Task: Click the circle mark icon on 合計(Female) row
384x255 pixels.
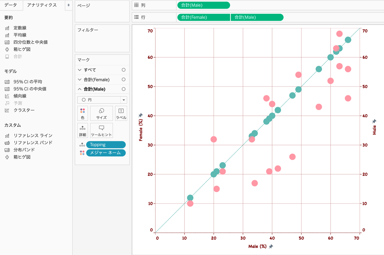Action: [x=124, y=80]
